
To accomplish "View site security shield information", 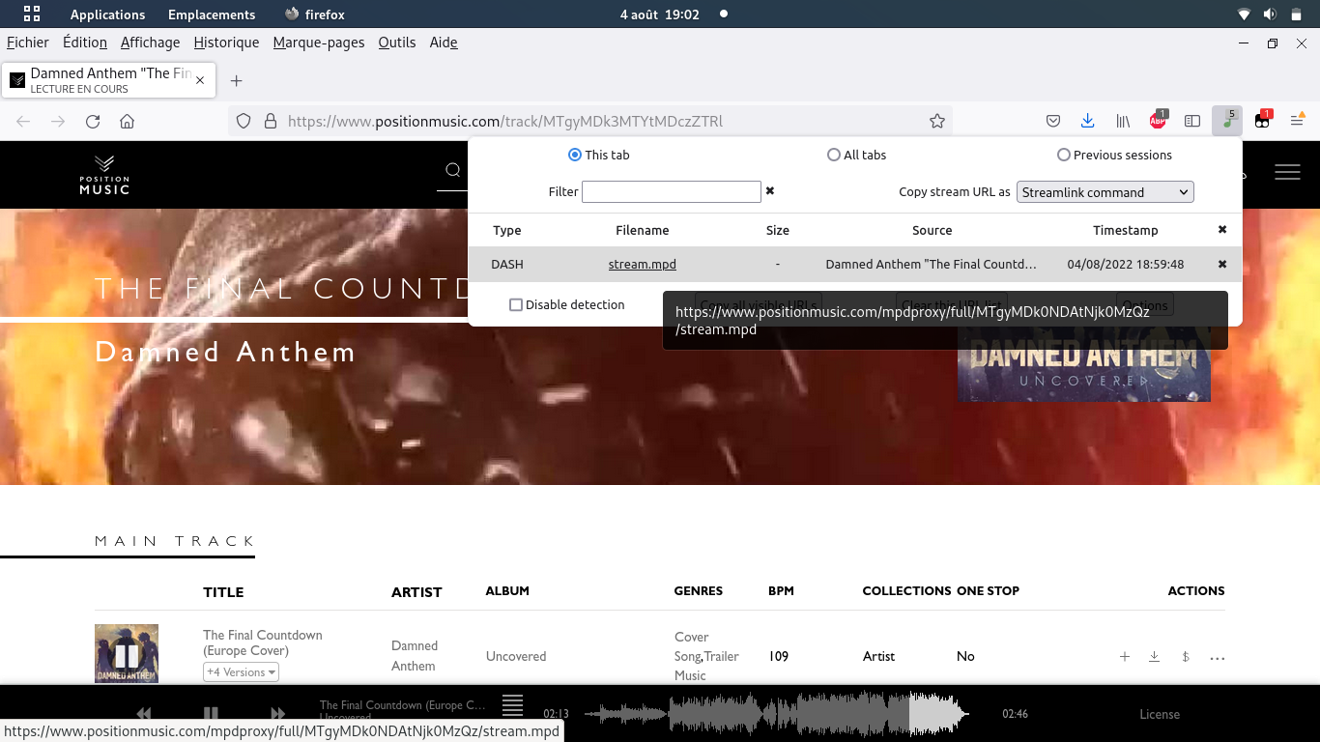I will [x=244, y=122].
